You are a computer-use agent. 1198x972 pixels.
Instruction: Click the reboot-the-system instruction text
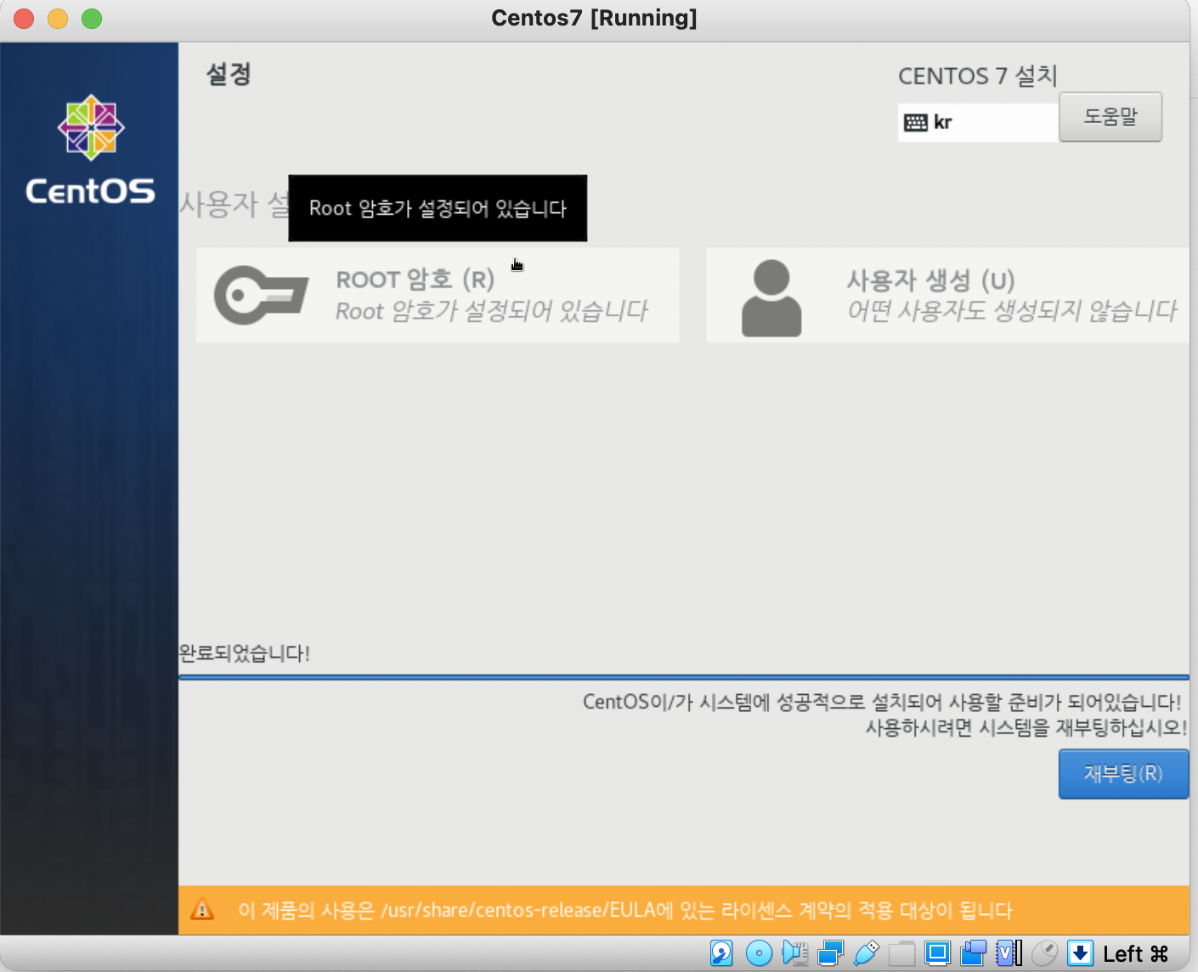tap(1026, 727)
